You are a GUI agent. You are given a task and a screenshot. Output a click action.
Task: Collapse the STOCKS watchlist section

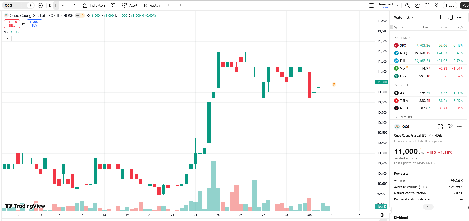pyautogui.click(x=396, y=85)
